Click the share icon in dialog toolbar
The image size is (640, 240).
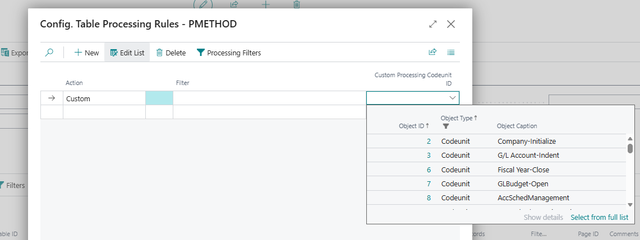(x=432, y=52)
